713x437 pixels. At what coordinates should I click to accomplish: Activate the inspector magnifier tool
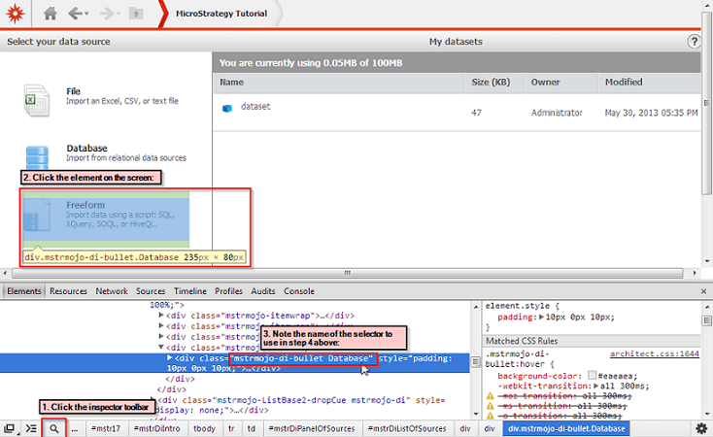tap(53, 429)
